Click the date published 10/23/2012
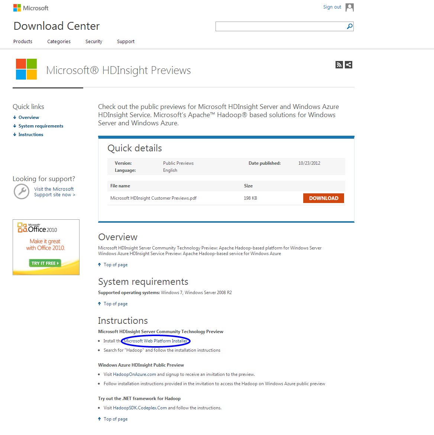 point(309,163)
